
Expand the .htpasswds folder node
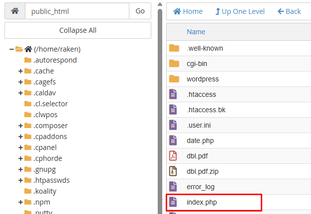coord(20,180)
